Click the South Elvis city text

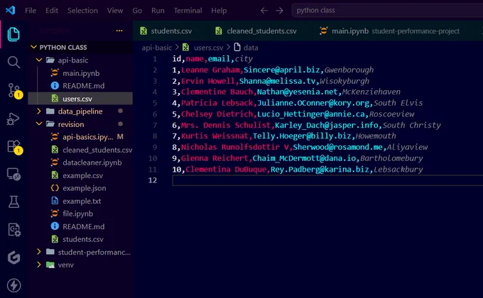click(x=398, y=103)
